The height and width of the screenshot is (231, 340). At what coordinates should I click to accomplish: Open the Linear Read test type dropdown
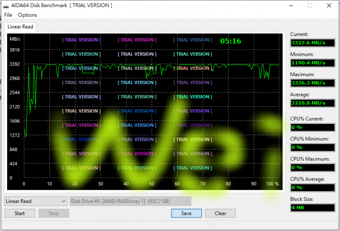tap(36, 201)
